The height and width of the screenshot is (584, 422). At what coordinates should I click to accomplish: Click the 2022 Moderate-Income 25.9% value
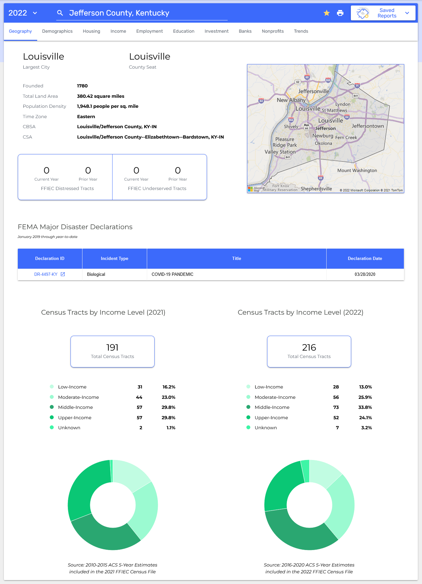(365, 397)
